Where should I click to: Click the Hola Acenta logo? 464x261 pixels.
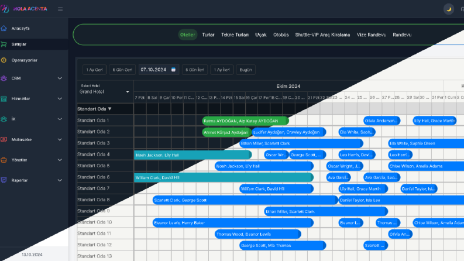[23, 9]
